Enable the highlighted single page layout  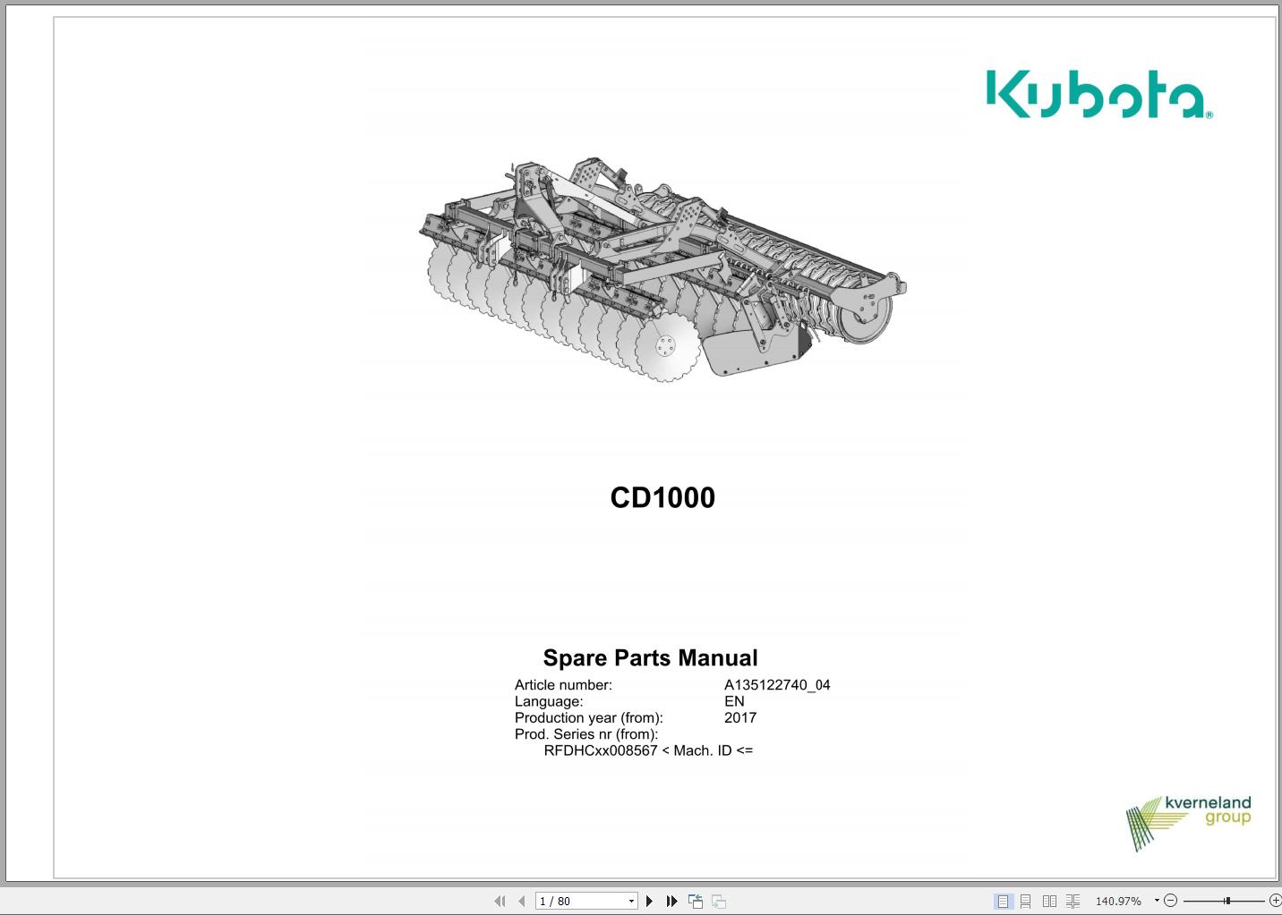(1004, 901)
